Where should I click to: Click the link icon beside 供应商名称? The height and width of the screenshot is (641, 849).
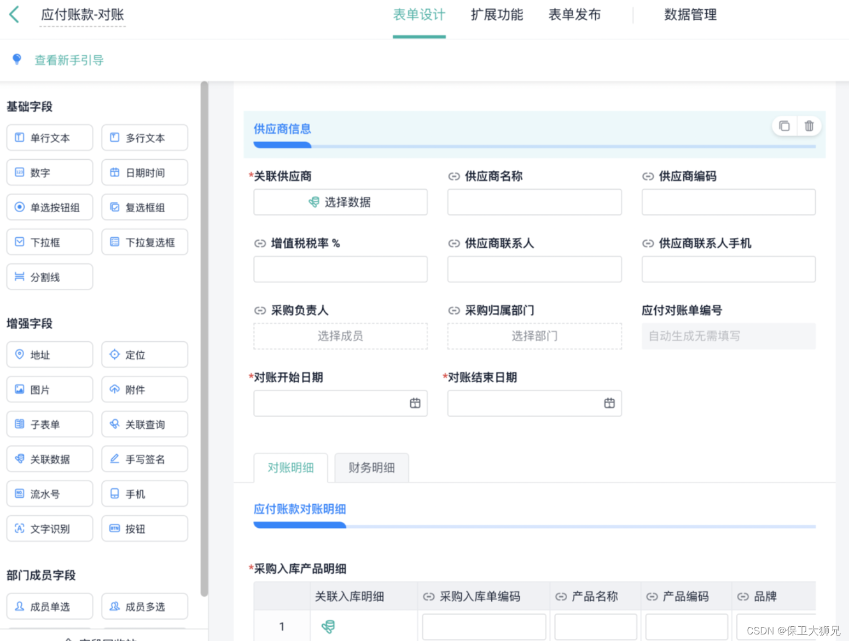(454, 176)
